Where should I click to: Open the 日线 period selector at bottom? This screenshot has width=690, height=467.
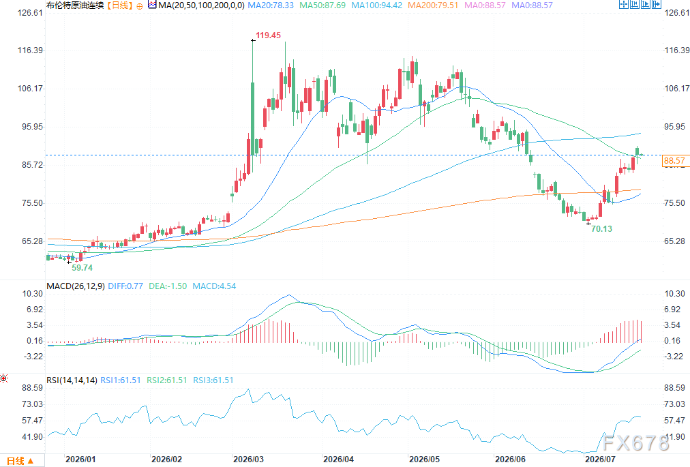(20, 461)
